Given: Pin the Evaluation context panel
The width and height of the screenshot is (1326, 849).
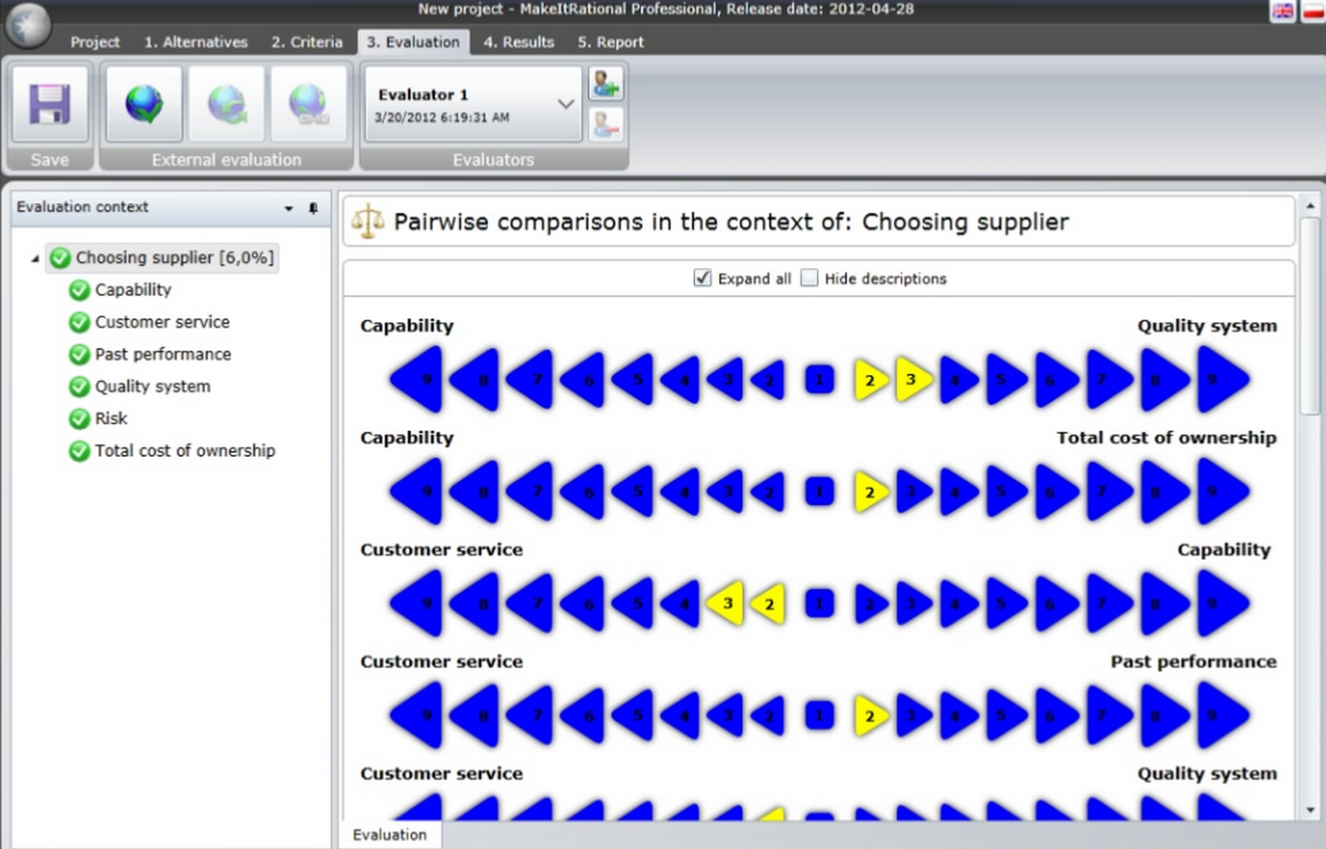Looking at the screenshot, I should [x=313, y=208].
